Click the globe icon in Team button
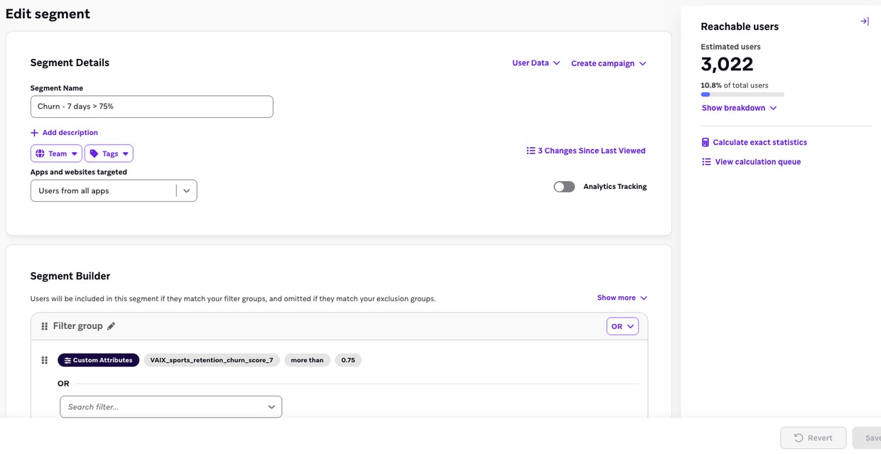This screenshot has width=881, height=454. [x=40, y=153]
